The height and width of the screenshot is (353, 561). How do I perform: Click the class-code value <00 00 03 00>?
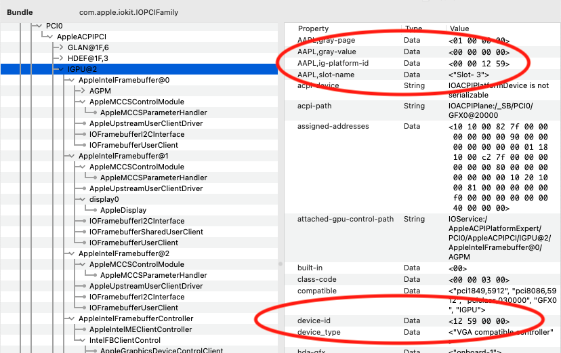[479, 280]
